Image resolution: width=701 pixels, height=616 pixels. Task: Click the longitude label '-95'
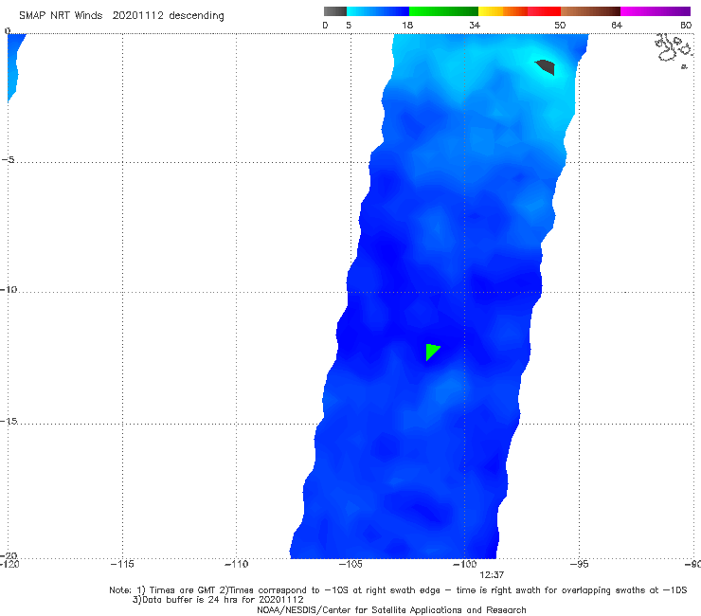click(x=580, y=565)
